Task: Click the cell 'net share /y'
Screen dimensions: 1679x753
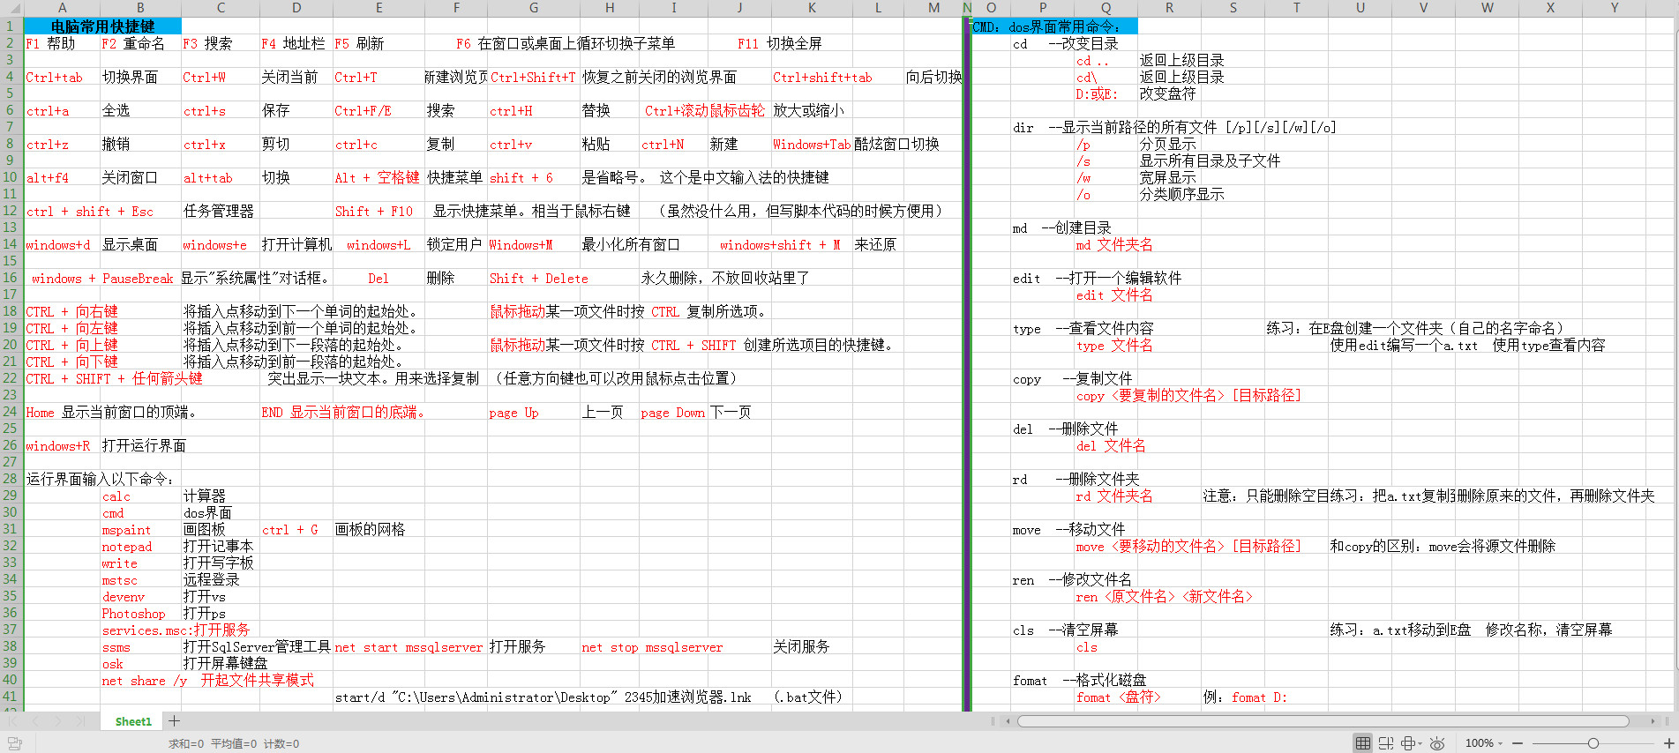Action: point(145,680)
